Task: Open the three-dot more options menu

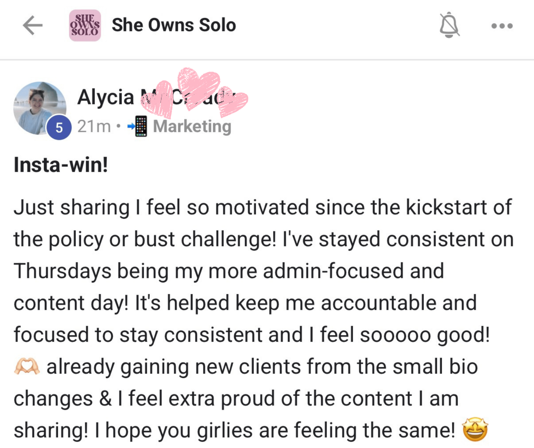Action: (x=502, y=26)
